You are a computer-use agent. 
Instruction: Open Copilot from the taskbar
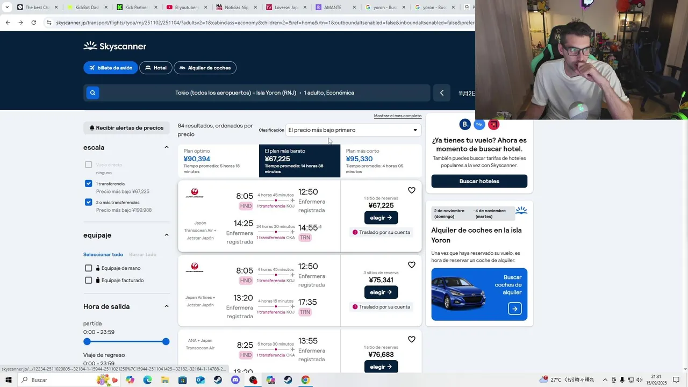coord(130,380)
